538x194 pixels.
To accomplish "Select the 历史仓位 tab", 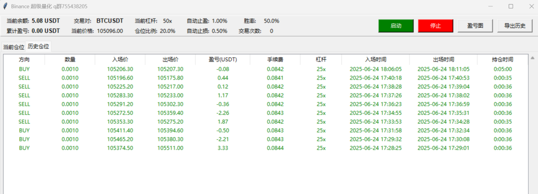I will click(x=39, y=47).
